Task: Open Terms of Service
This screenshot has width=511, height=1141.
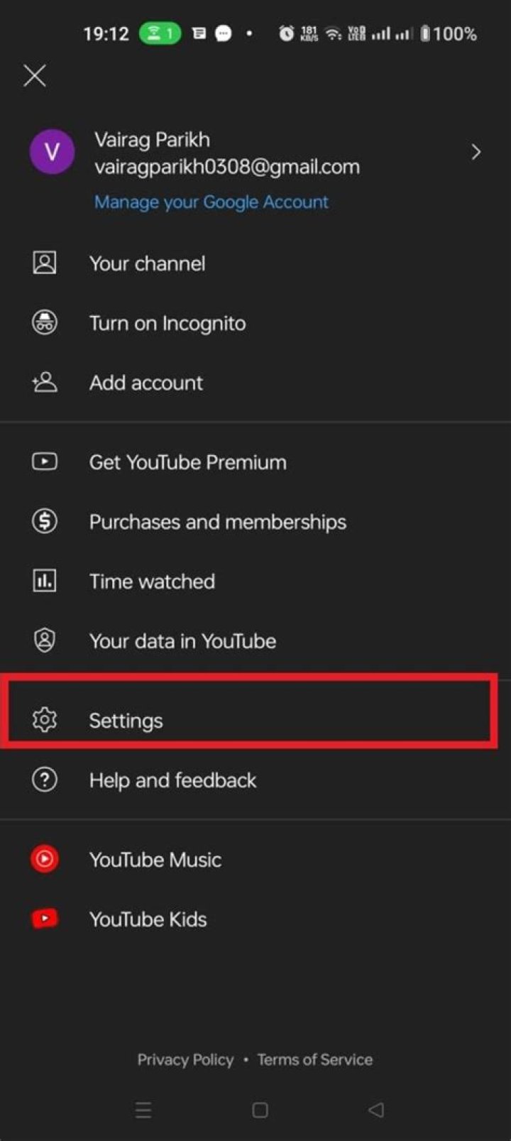Action: click(x=314, y=1059)
